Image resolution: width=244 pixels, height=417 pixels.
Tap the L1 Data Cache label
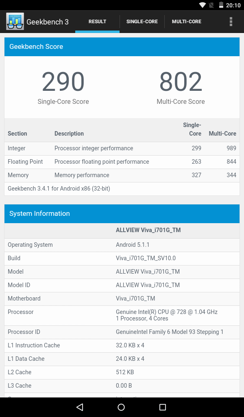click(x=26, y=358)
